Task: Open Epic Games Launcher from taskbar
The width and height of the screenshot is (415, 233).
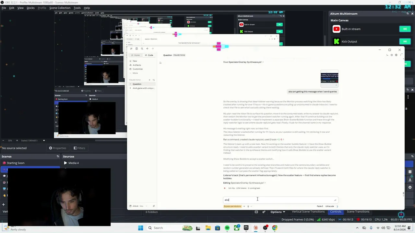Action: click(246, 228)
